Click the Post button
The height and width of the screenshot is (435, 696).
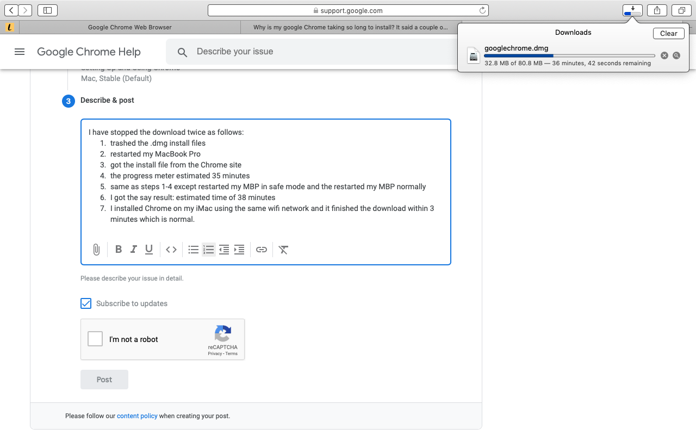[104, 380]
